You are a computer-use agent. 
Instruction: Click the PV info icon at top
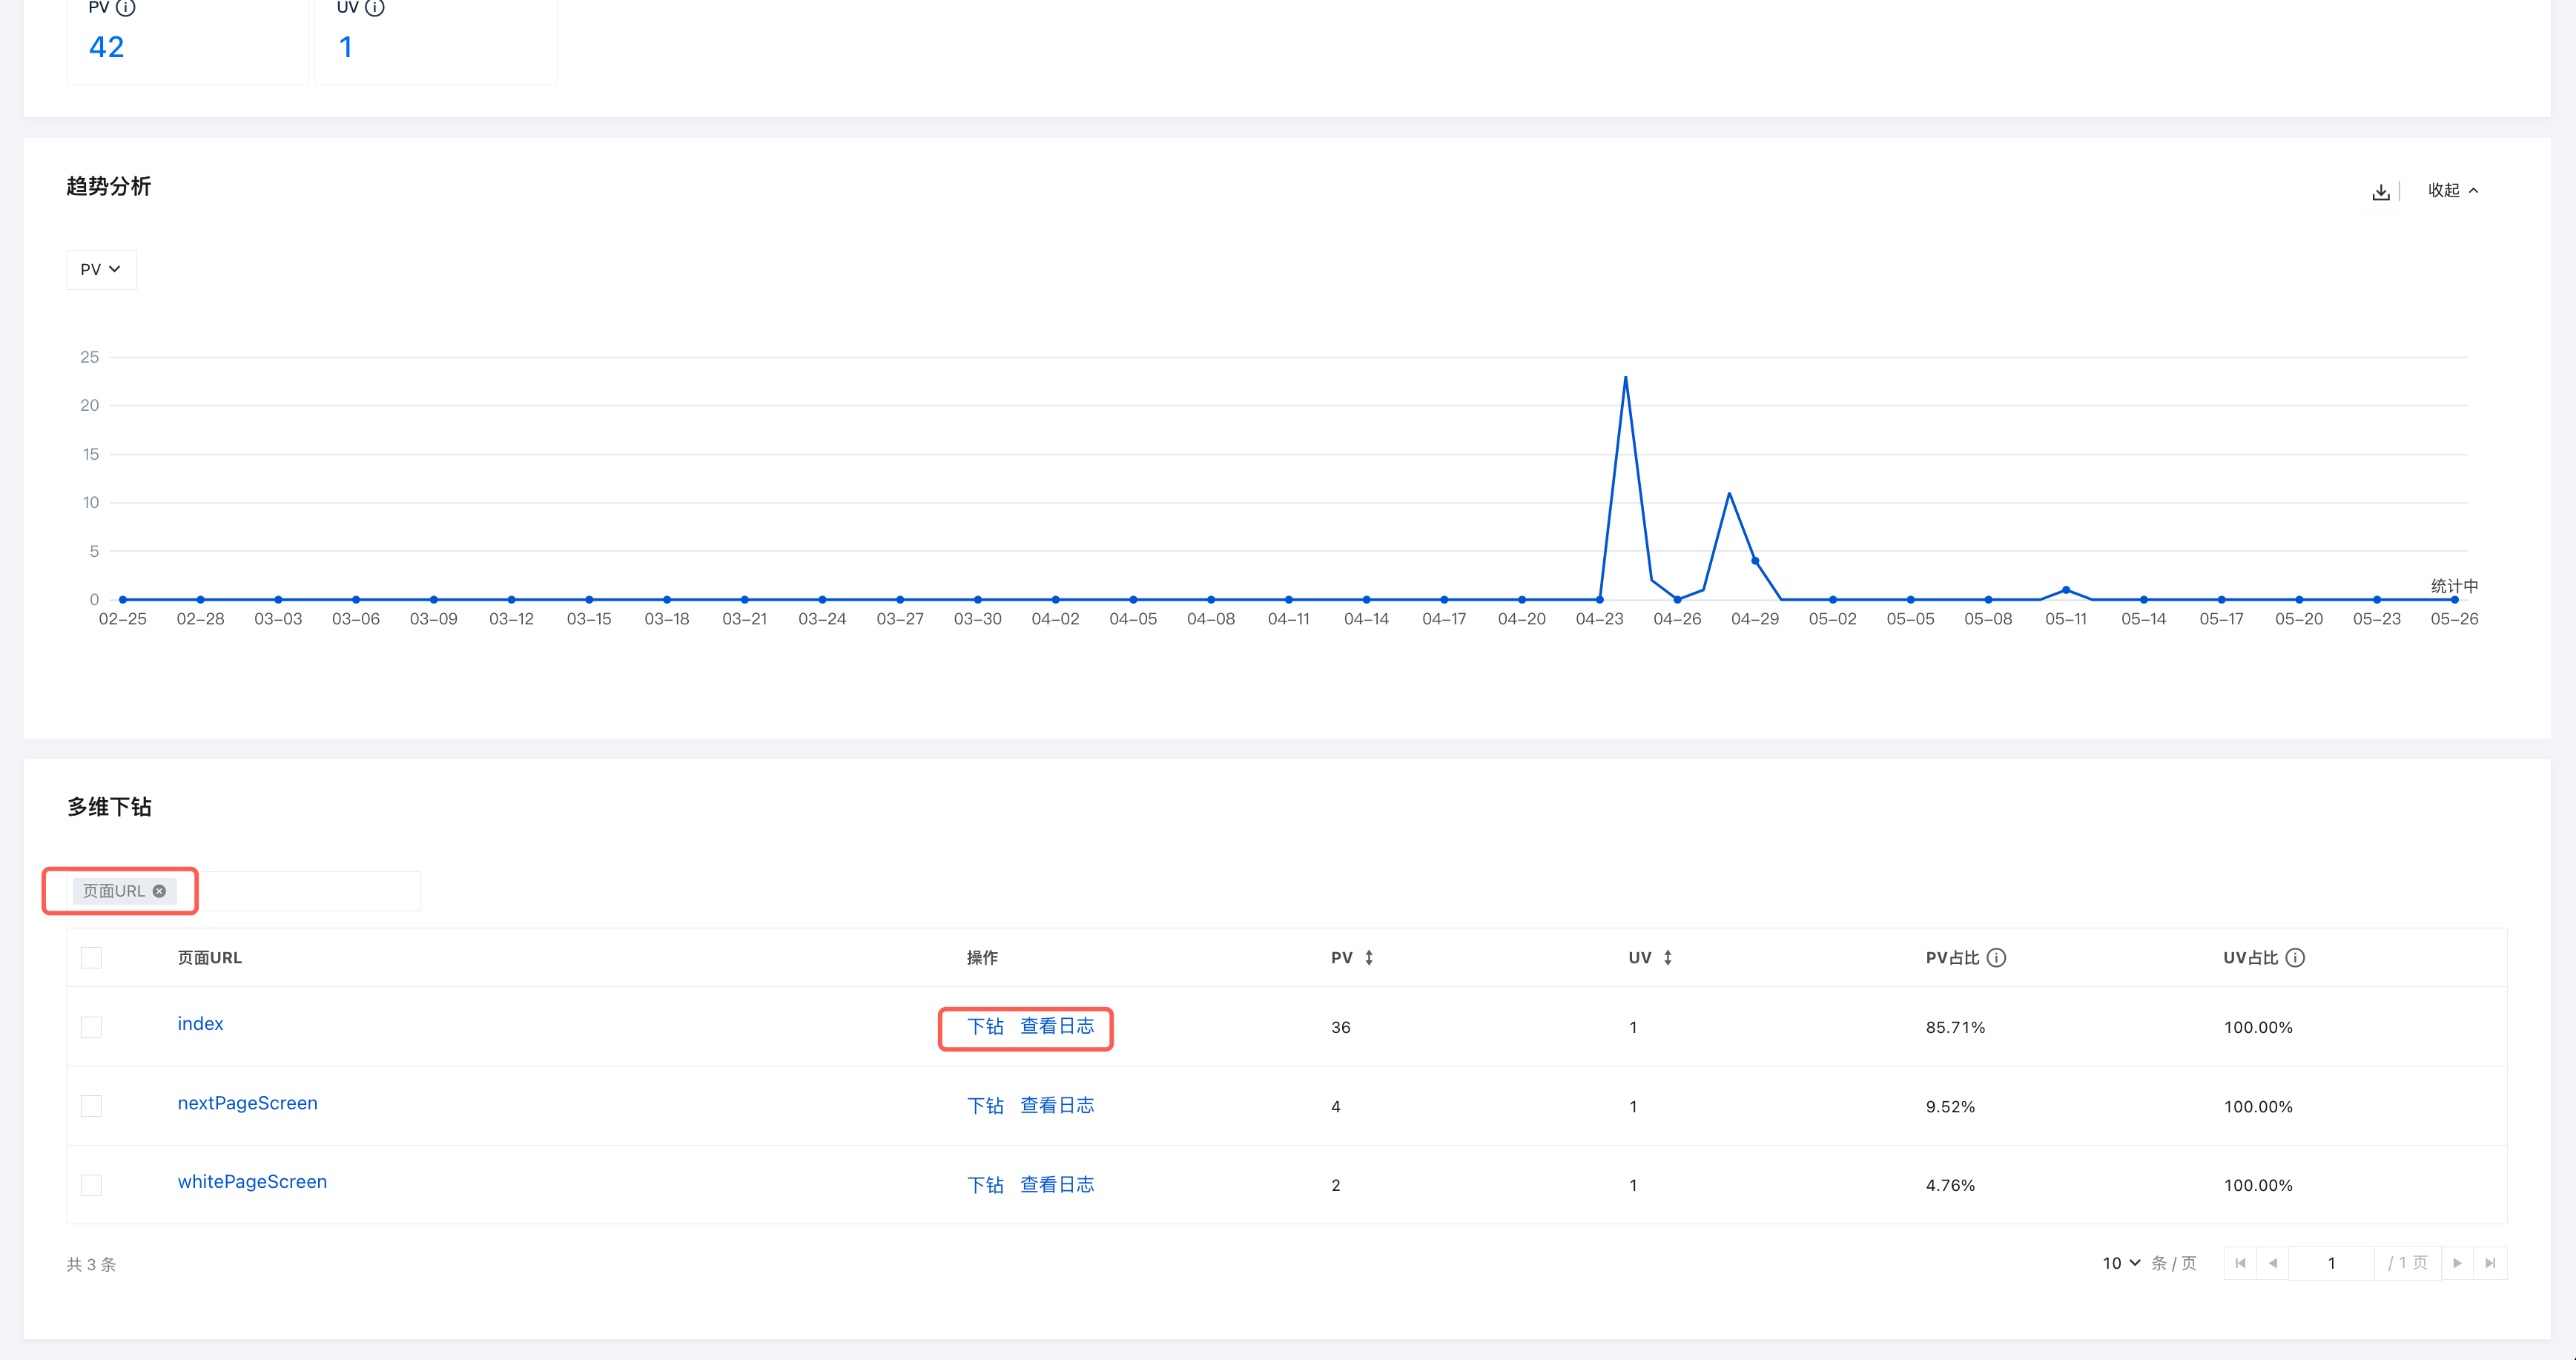[x=125, y=8]
